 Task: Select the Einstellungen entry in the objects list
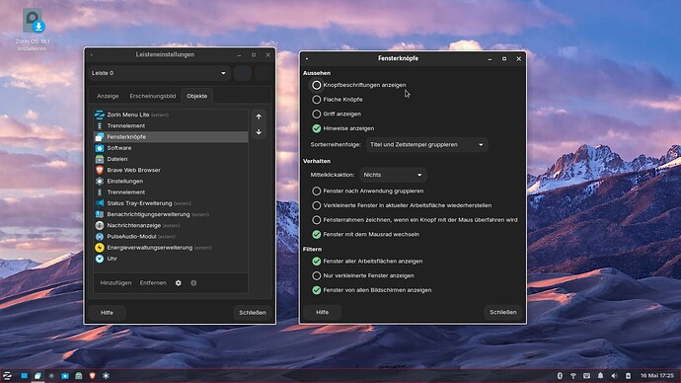[x=171, y=181]
